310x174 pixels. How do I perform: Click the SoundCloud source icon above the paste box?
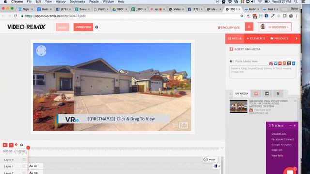pos(280,63)
